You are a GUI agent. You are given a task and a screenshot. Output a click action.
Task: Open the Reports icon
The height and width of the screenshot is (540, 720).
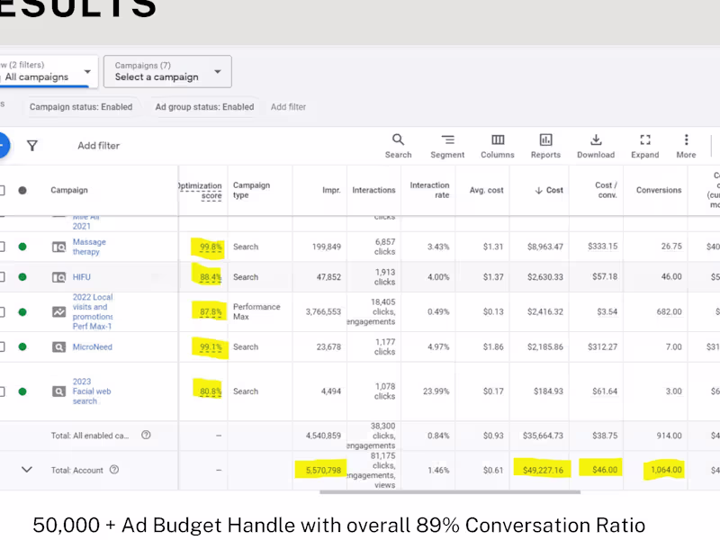pos(545,146)
